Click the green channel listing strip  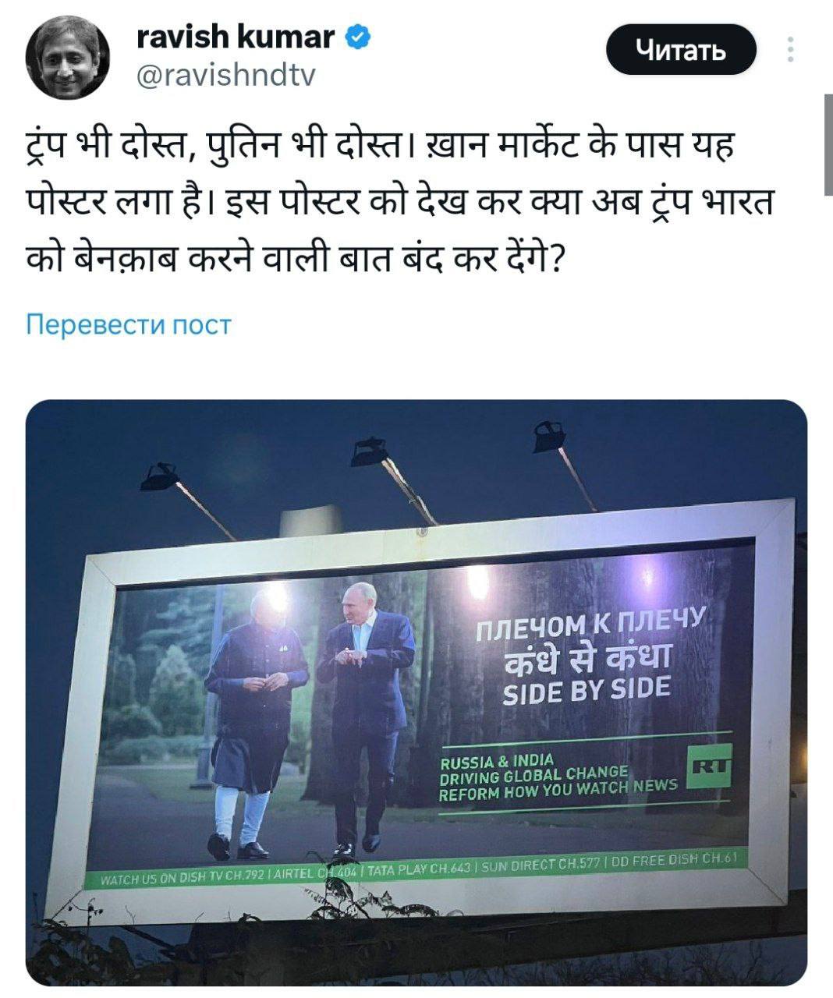pos(418,869)
